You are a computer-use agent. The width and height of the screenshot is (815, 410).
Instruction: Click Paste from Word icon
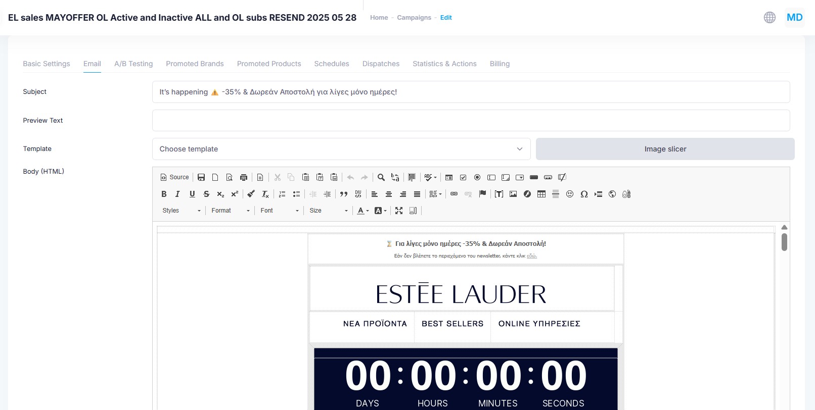(x=334, y=177)
